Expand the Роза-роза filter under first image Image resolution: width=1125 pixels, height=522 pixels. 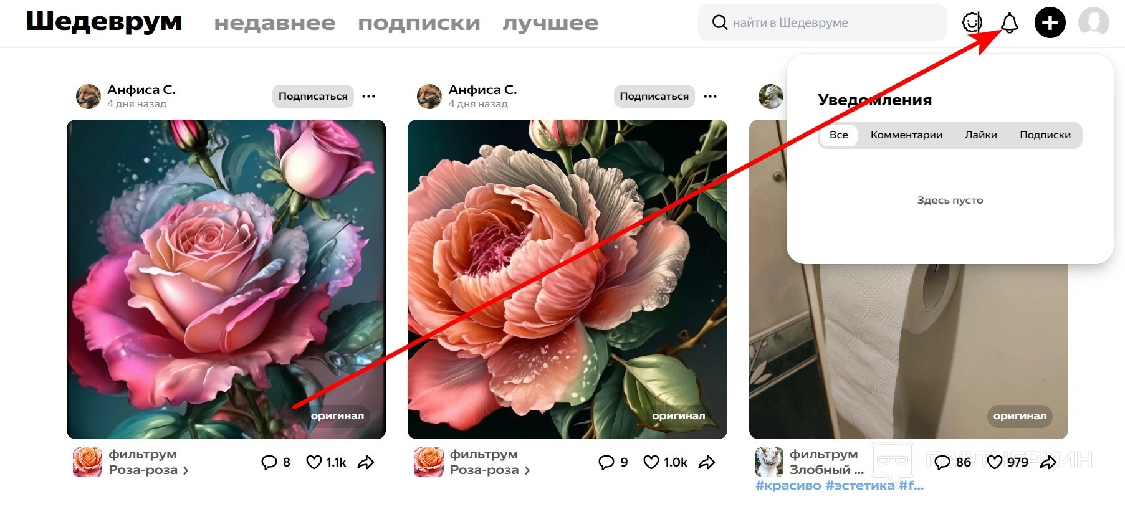148,470
